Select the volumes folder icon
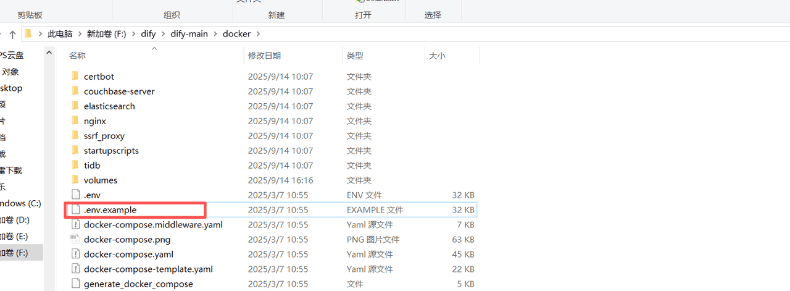 tap(75, 180)
